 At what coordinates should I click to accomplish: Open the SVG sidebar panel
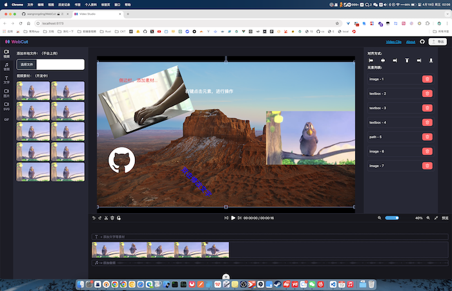coord(6,106)
